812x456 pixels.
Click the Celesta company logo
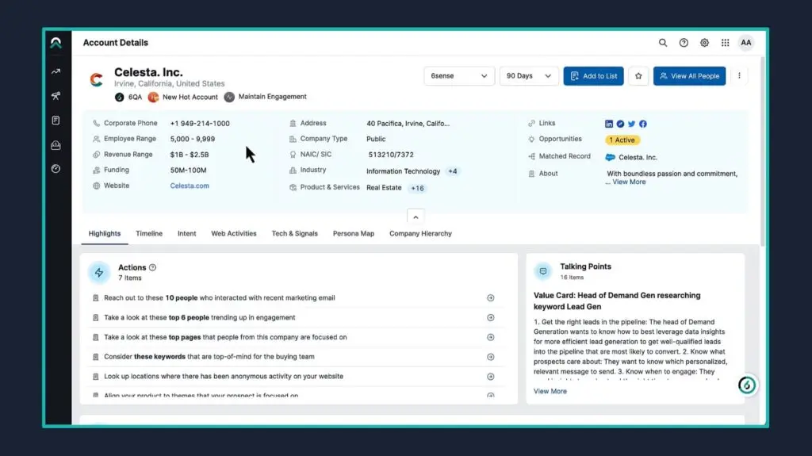(x=96, y=79)
